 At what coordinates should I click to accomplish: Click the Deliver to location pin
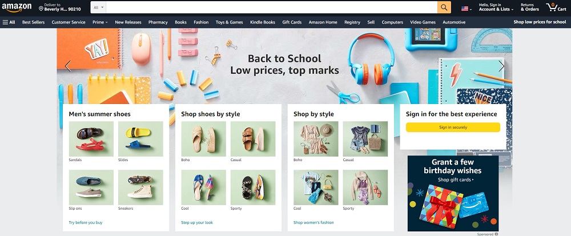(x=41, y=8)
